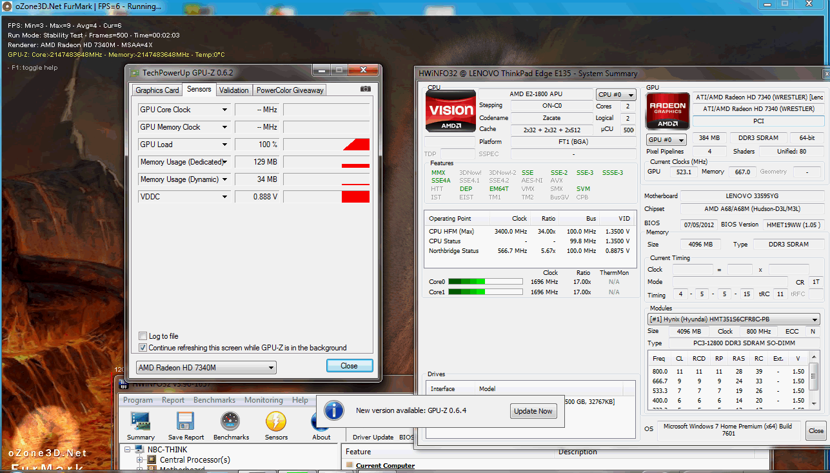
Task: Click the blue info icon in update notification
Action: 333,411
